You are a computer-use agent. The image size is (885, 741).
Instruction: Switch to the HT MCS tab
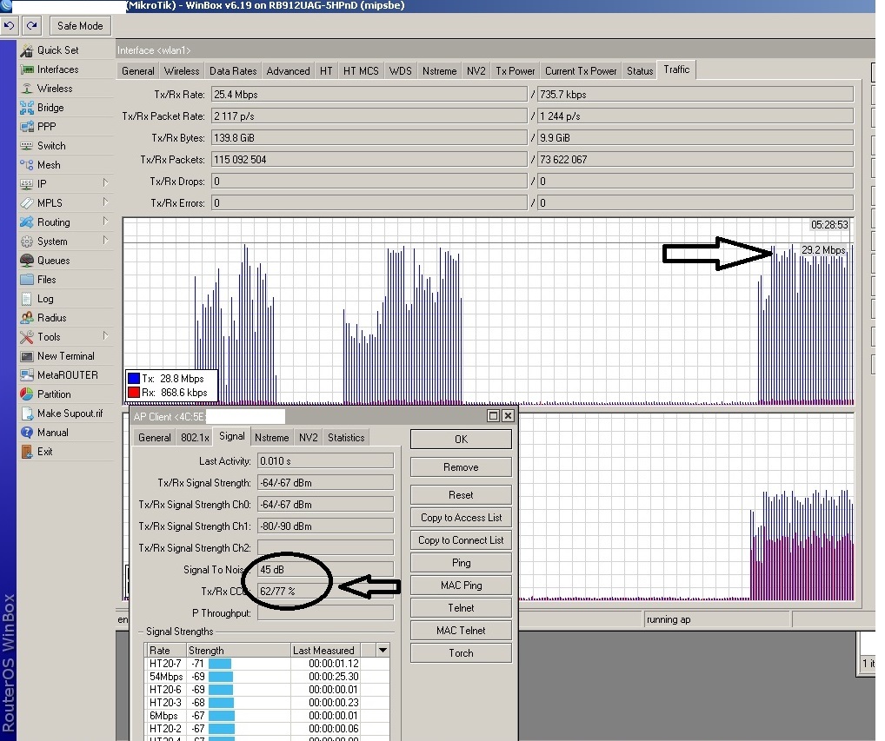[361, 71]
